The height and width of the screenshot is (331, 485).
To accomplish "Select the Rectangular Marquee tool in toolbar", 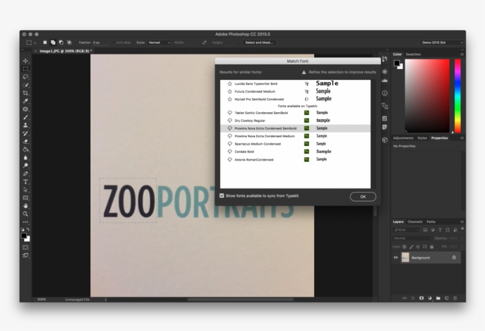I will (x=25, y=69).
